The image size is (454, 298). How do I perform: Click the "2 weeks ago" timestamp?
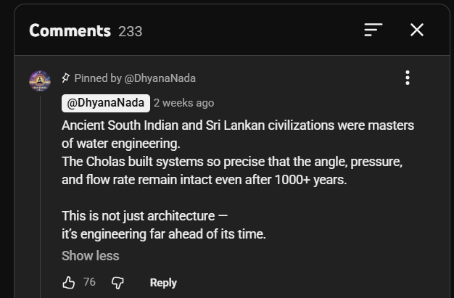click(x=183, y=103)
